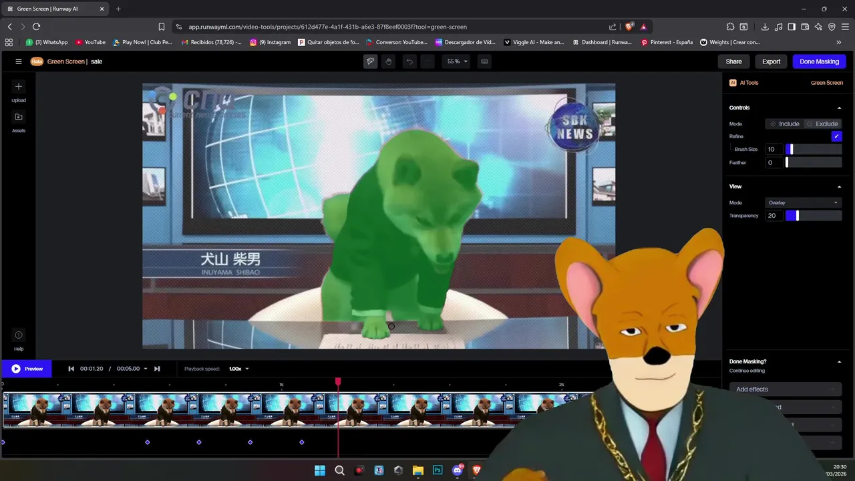Viewport: 855px width, 481px height.
Task: Toggle the Refine brush button
Action: pyautogui.click(x=836, y=136)
